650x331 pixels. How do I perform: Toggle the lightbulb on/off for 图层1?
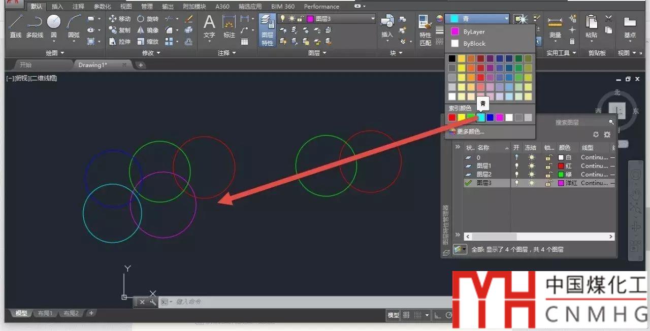click(x=517, y=166)
